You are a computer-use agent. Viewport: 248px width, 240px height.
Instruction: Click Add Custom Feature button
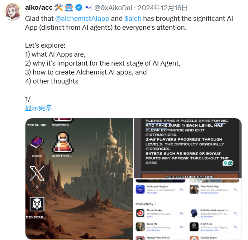tap(190, 176)
